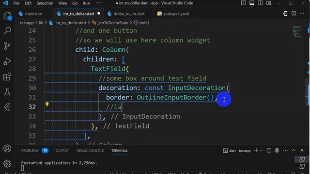Switch to the main.dart tab
Image resolution: width=310 pixels, height=174 pixels.
[x=33, y=14]
